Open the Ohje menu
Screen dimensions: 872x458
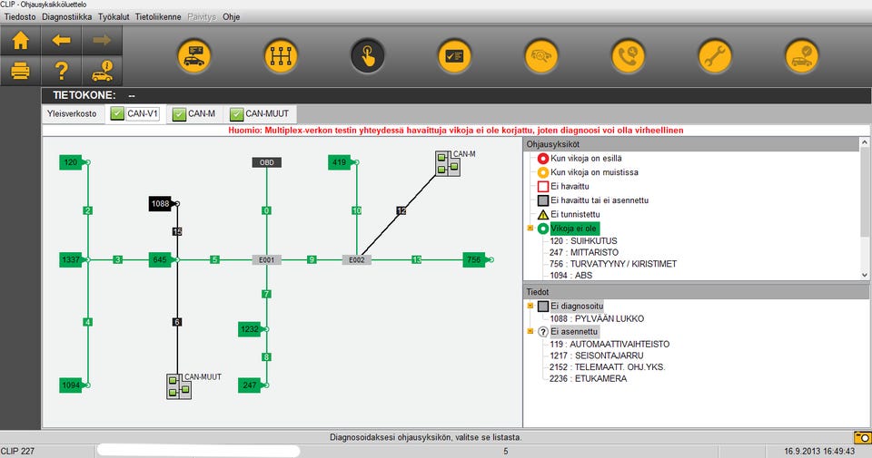(x=232, y=16)
